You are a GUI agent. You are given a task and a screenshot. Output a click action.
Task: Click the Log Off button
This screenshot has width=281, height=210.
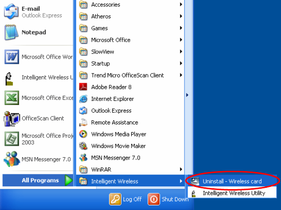125,199
